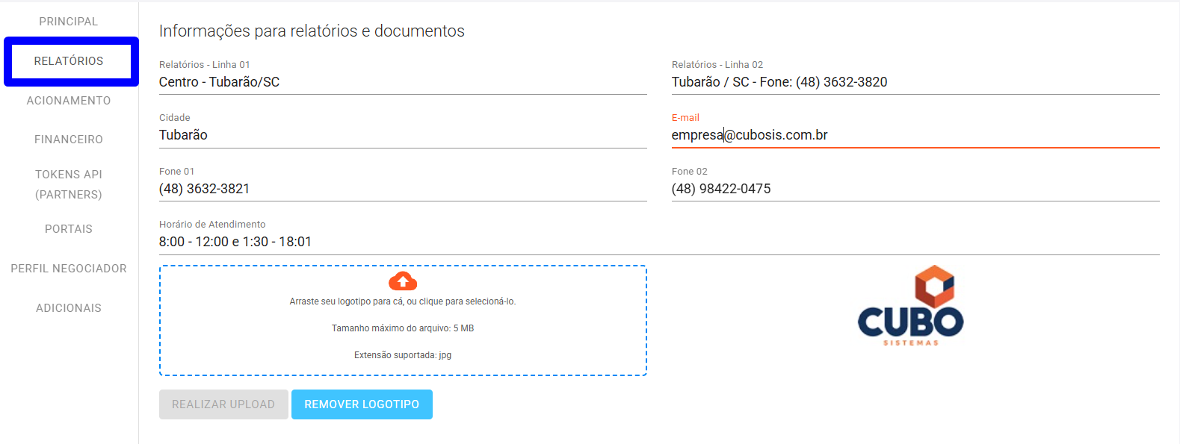Click the Cubo Sistemas logo preview
This screenshot has width=1180, height=444.
910,306
